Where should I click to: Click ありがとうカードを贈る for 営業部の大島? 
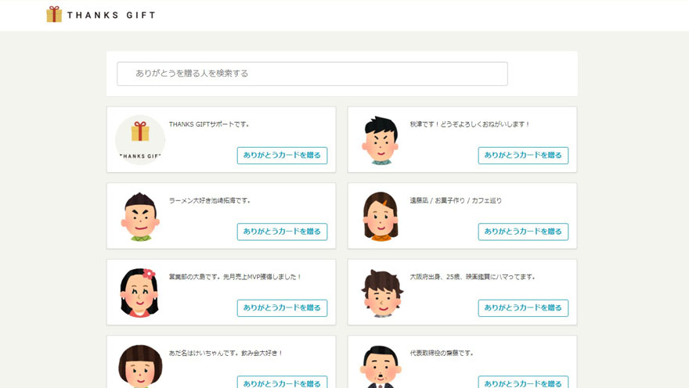[282, 307]
